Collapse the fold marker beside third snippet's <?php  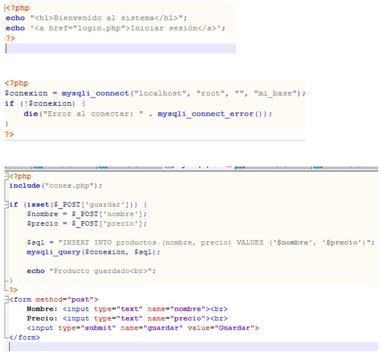point(6,177)
